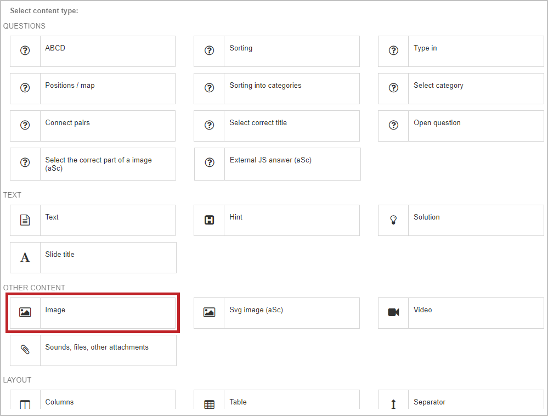The height and width of the screenshot is (416, 548).
Task: Choose the Sorting question type
Action: [277, 51]
